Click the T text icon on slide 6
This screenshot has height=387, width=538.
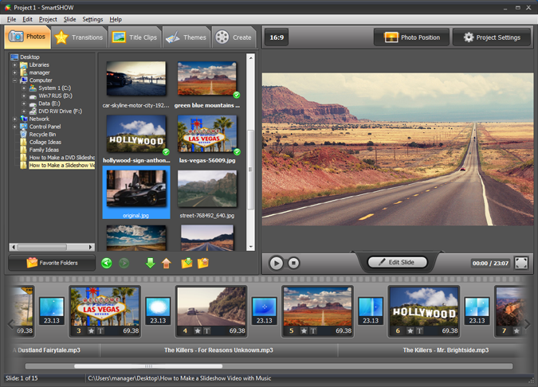419,330
